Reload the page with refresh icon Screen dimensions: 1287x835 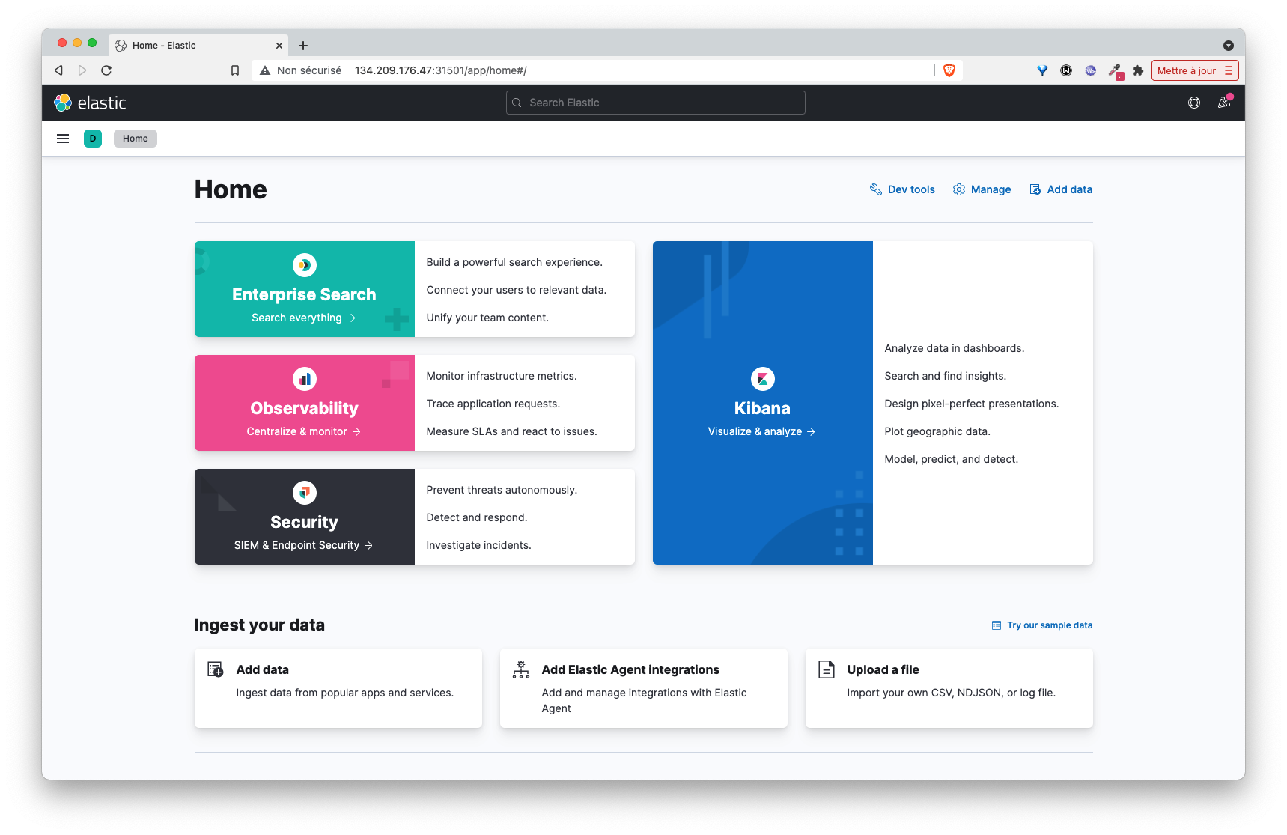click(106, 70)
